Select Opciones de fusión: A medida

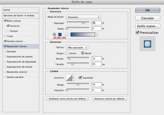pos(21,16)
